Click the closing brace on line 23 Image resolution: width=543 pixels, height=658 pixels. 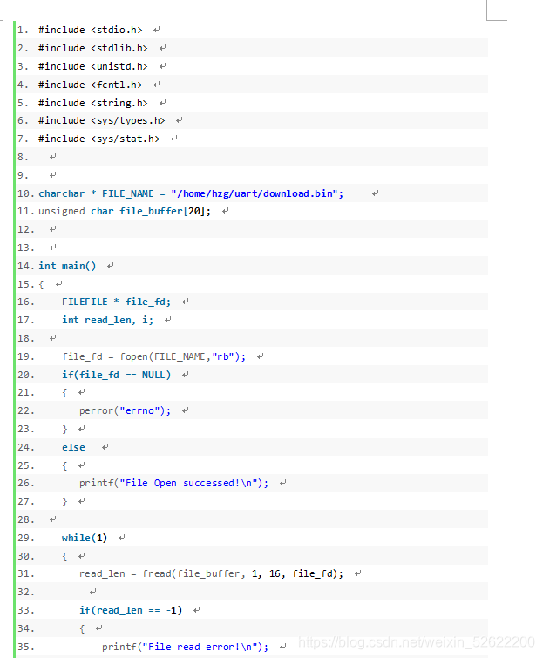[64, 429]
